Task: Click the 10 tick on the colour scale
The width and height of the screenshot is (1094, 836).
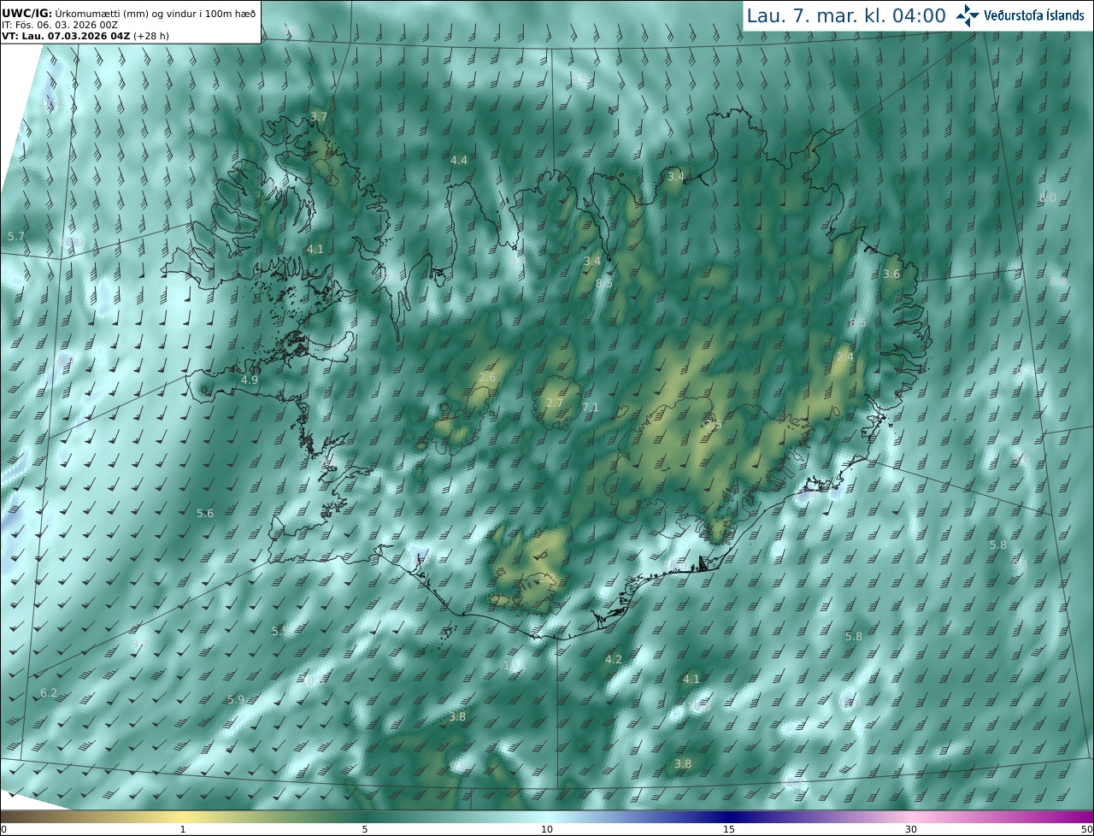Action: click(x=547, y=829)
